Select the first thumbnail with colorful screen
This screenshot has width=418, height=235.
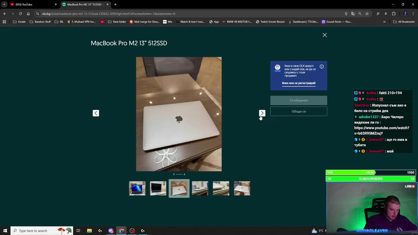pyautogui.click(x=137, y=188)
